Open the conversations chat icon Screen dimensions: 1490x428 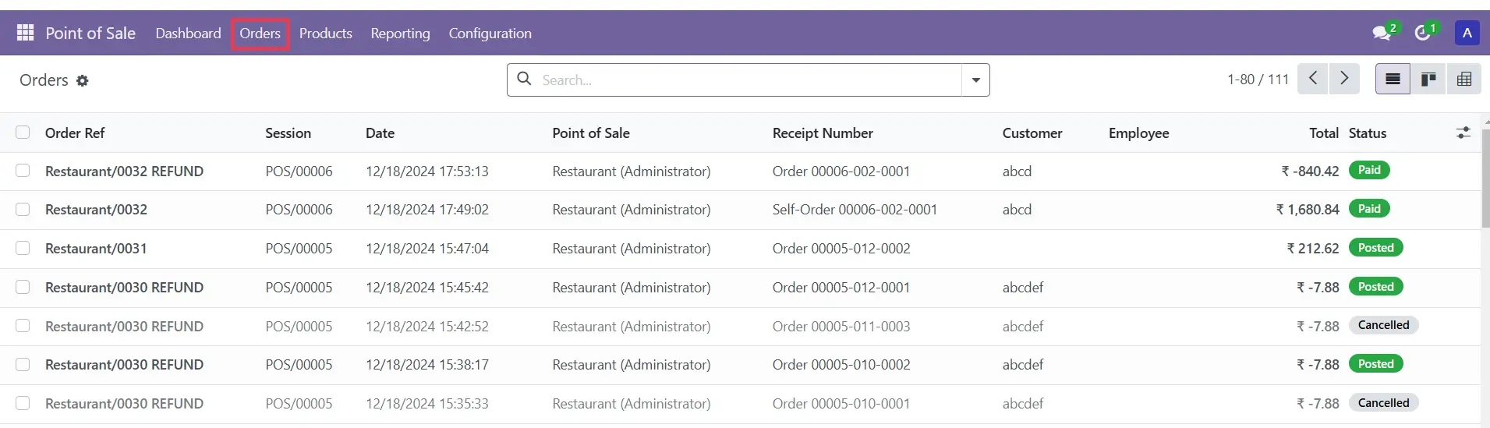point(1382,33)
